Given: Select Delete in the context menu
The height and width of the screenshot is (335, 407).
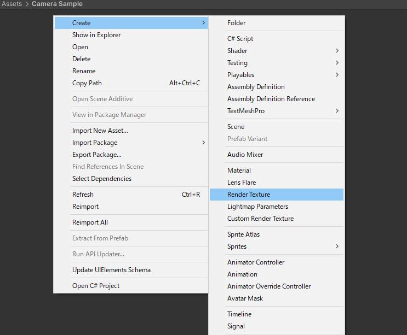Looking at the screenshot, I should click(131, 59).
